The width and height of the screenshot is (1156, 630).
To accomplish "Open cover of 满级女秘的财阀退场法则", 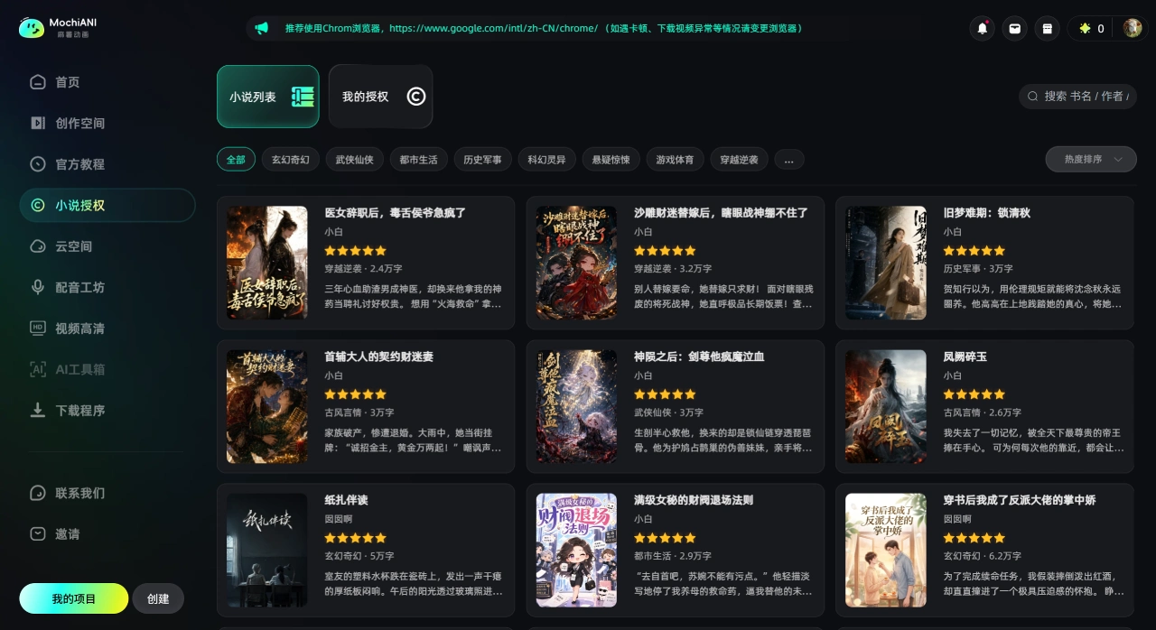I will [576, 550].
